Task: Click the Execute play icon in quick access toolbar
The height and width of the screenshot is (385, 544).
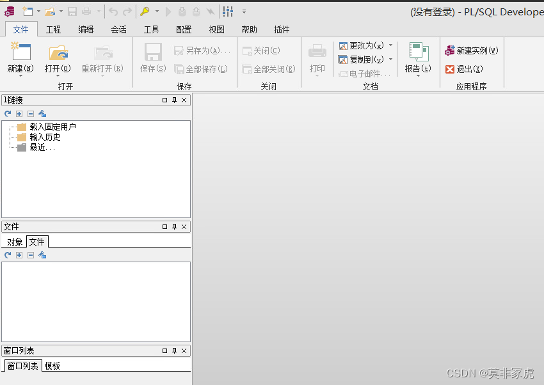Action: 168,12
